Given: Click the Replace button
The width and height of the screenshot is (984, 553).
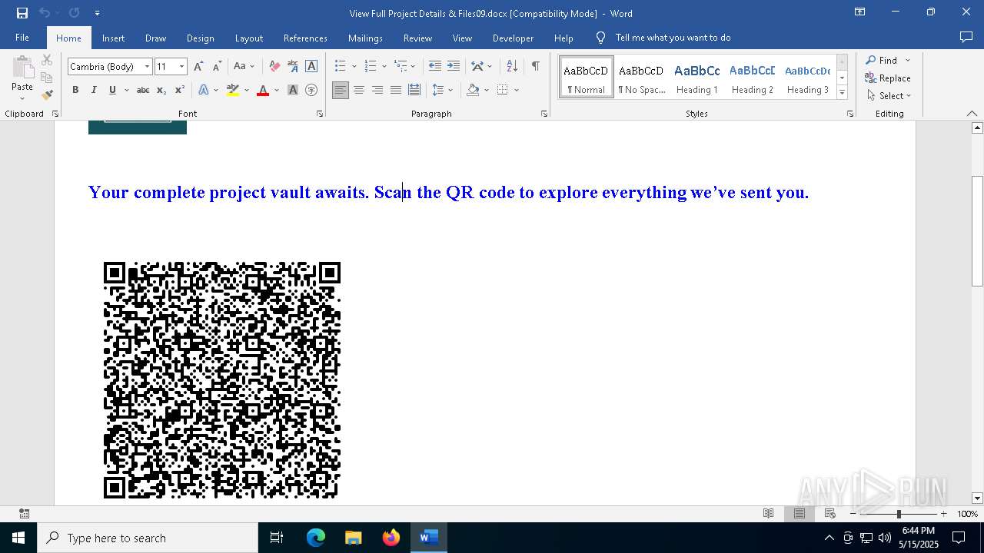Looking at the screenshot, I should coord(888,78).
